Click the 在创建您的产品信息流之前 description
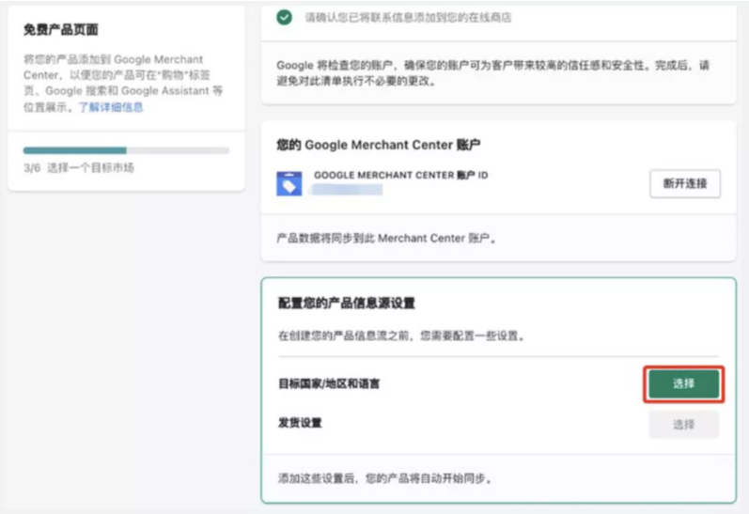The height and width of the screenshot is (514, 749). pyautogui.click(x=402, y=335)
